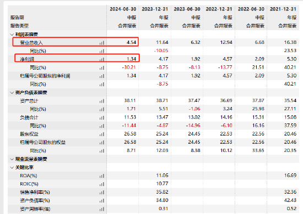303x214 pixels.
Task: Show chart for 资产周转率(倍) row
Action: pyautogui.click(x=102, y=209)
